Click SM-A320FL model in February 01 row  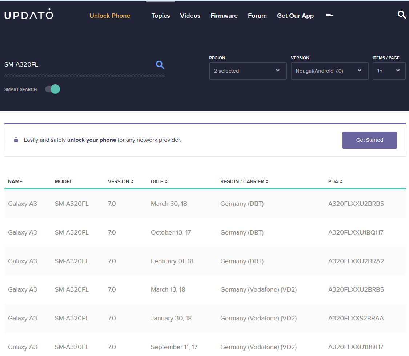pyautogui.click(x=72, y=261)
